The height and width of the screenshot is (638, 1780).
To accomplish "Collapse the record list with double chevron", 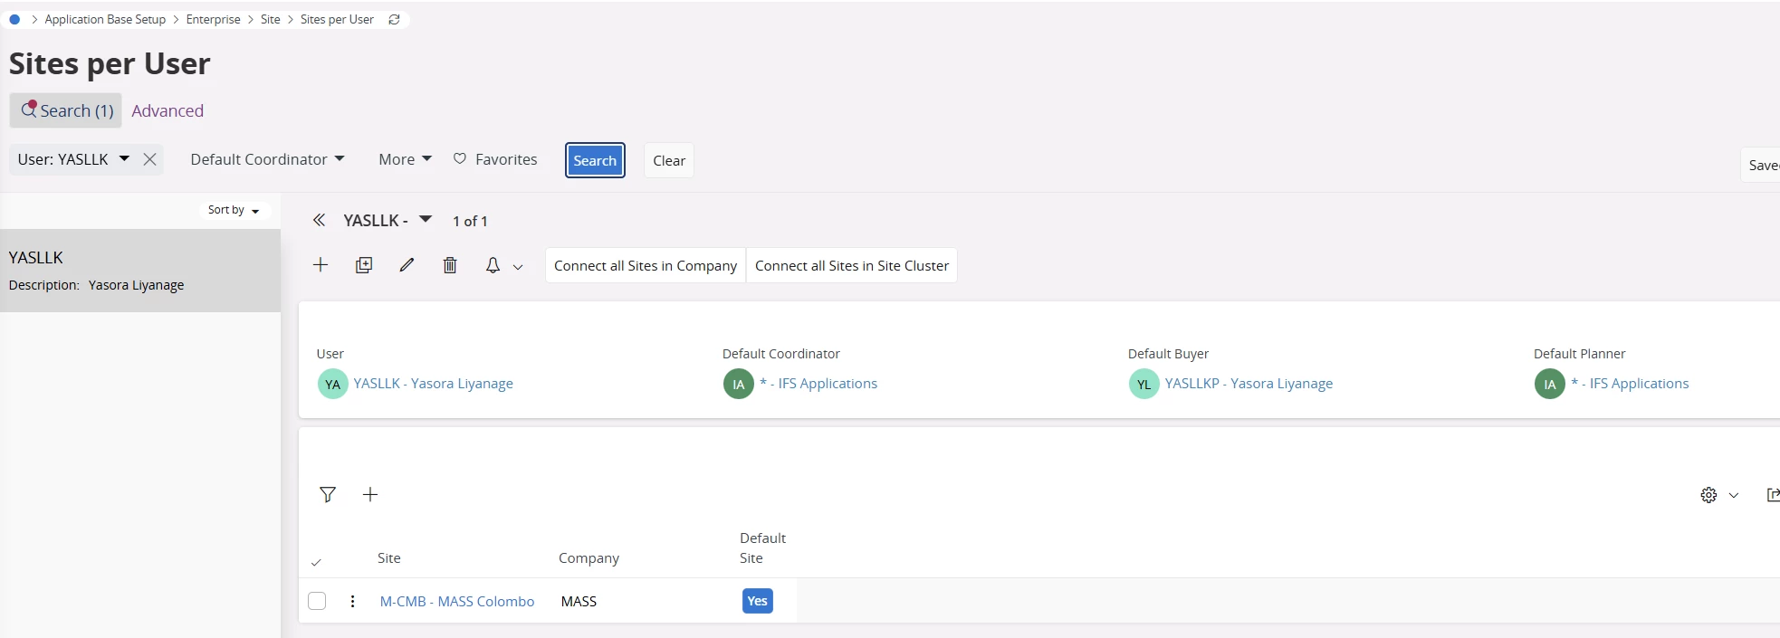I will (319, 220).
